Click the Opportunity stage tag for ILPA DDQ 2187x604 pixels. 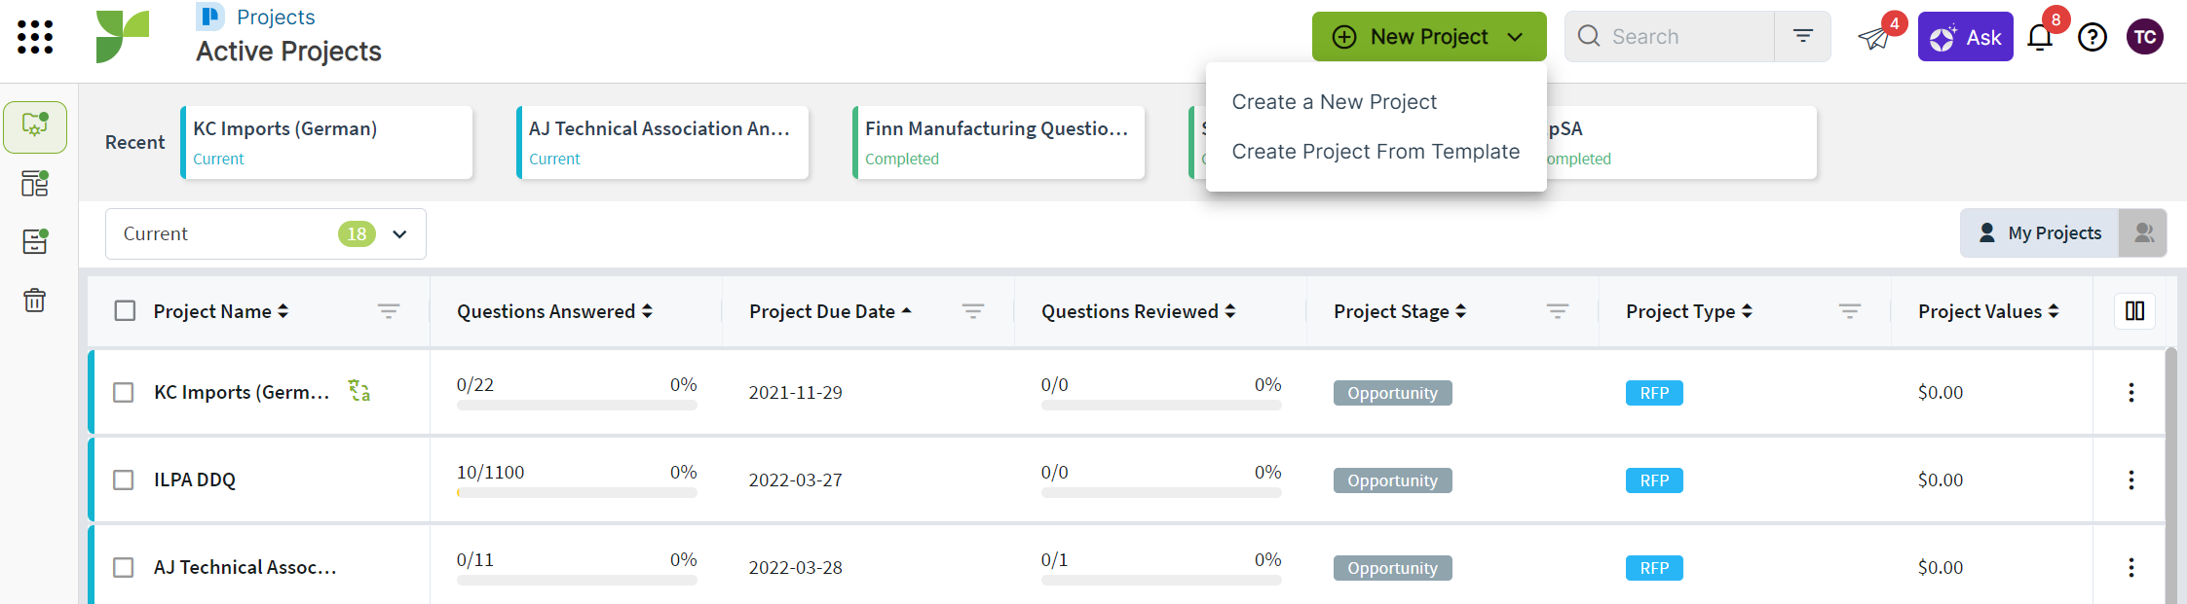click(1392, 480)
